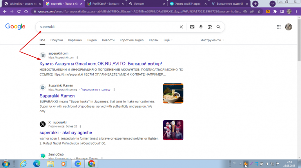Open the Windows Start button

click(6, 164)
